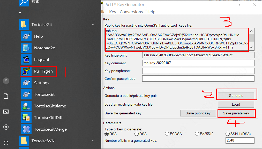Select Ed25519 key type
262x149 pixels.
point(197,134)
